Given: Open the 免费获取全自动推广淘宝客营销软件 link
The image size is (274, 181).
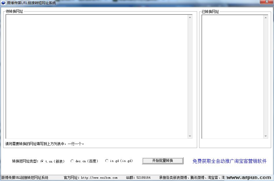Looking at the screenshot, I should [229, 161].
